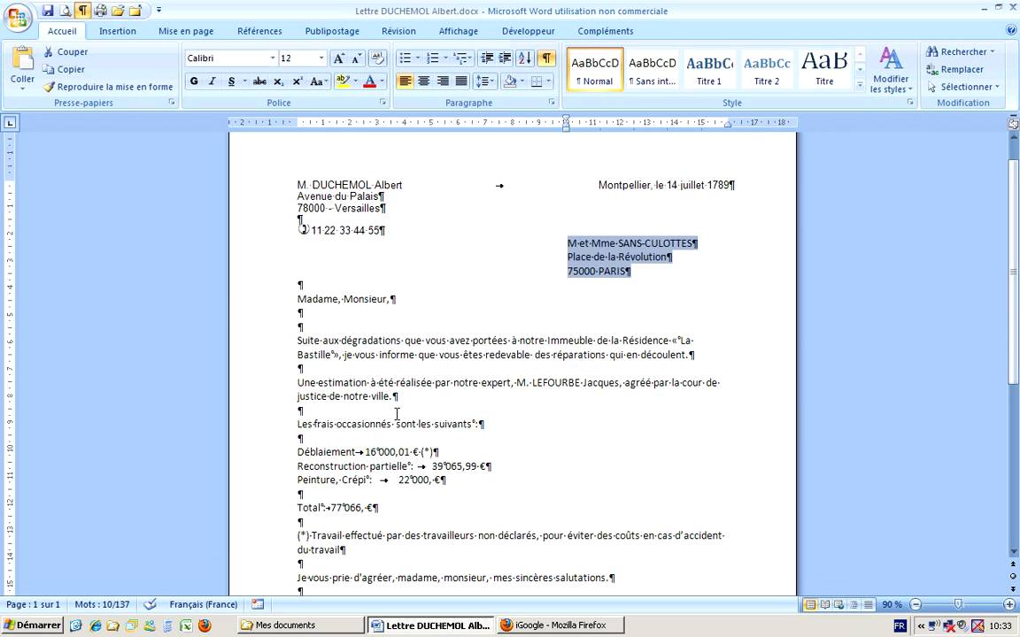
Task: Switch to Publipostage tab
Action: [x=332, y=31]
